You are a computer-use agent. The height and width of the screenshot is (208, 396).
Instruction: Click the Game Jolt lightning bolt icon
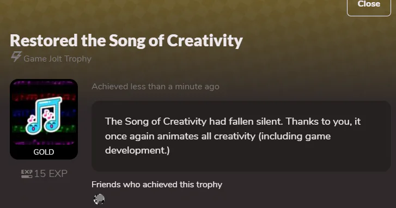[16, 57]
